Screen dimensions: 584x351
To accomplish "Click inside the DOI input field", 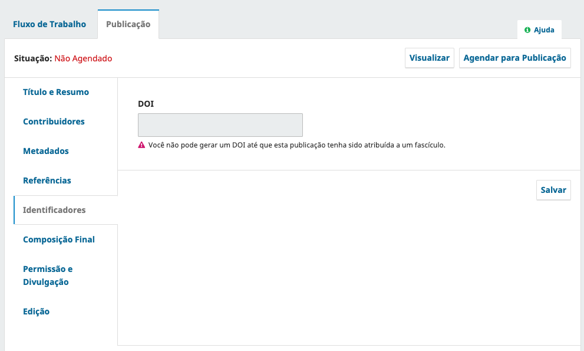I will click(x=220, y=125).
